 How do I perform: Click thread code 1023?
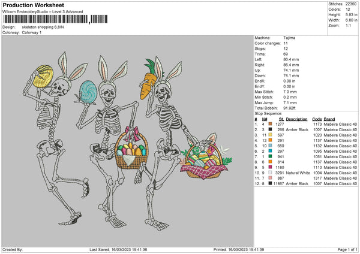pyautogui.click(x=317, y=135)
